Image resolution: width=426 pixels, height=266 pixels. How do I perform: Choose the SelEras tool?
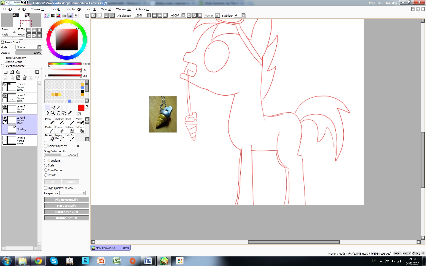pyautogui.click(x=80, y=129)
